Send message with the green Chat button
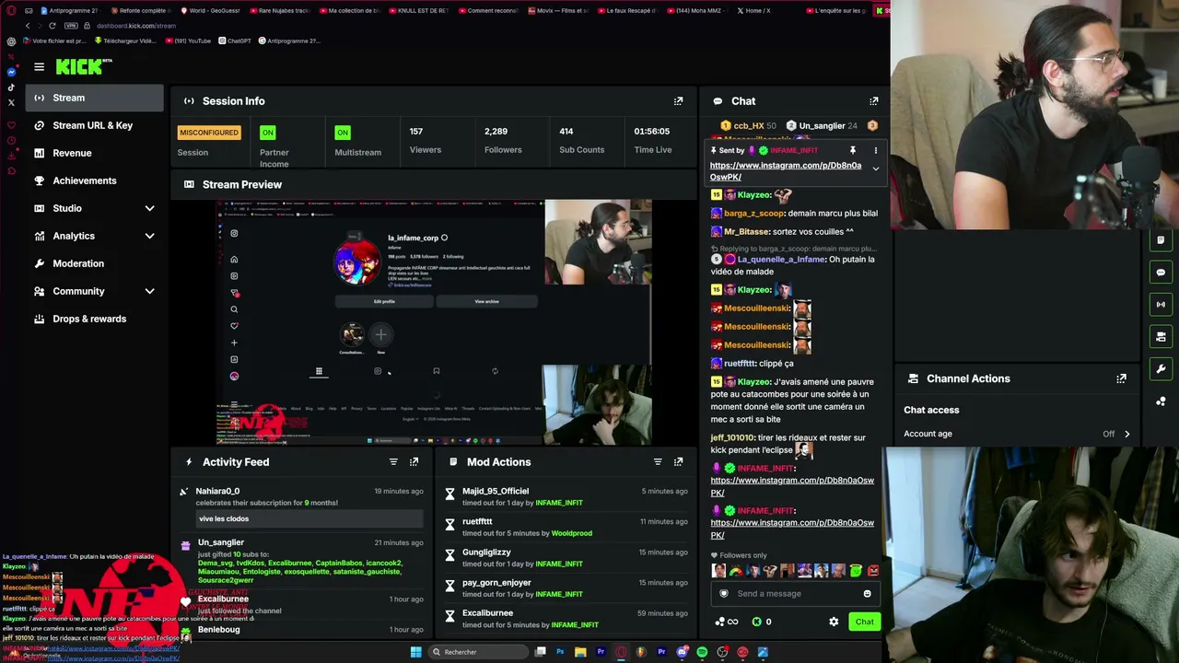 pos(864,622)
